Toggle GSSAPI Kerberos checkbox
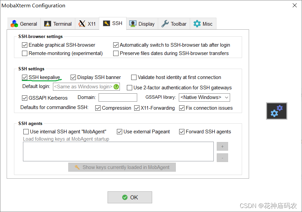 pos(25,98)
